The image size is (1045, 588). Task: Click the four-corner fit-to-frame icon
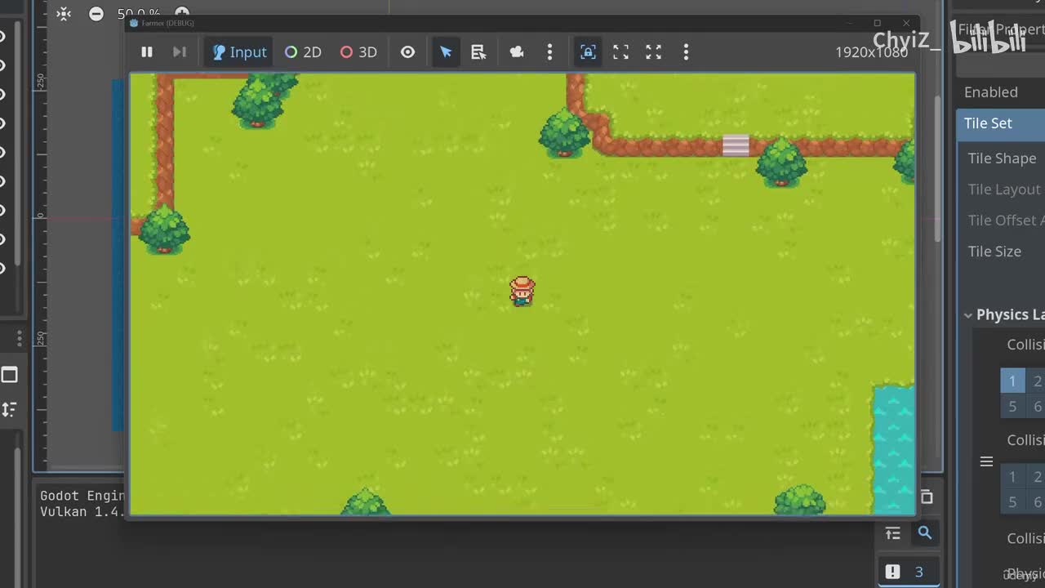click(621, 52)
